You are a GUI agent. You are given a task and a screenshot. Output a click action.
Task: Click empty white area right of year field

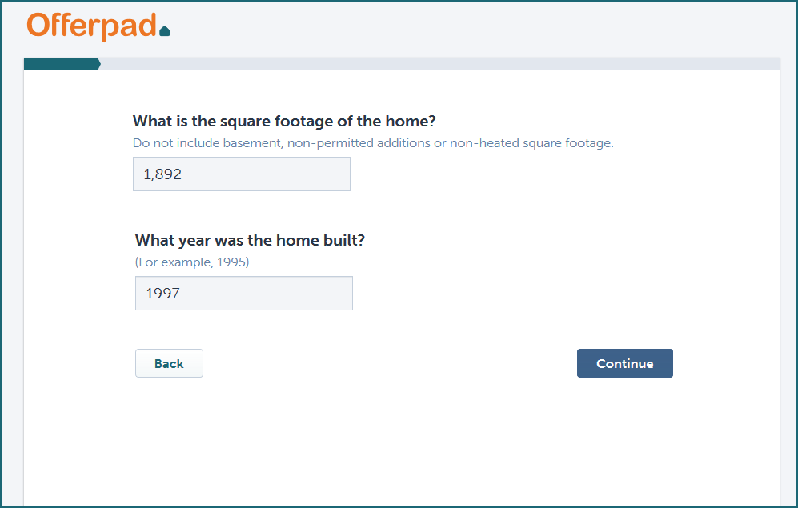coord(520,294)
